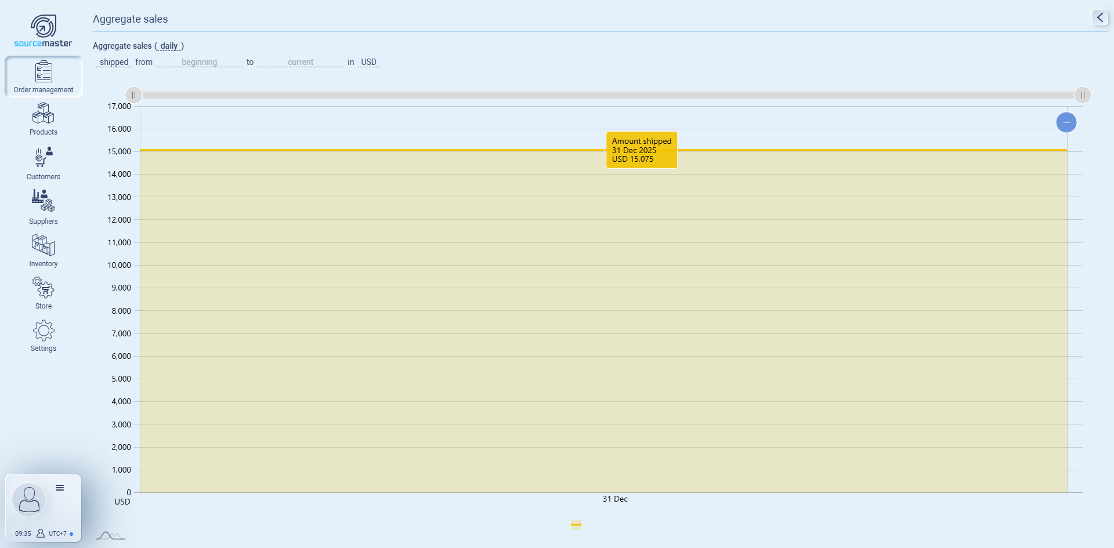Set the 'beginning' start date field
This screenshot has height=548, width=1114.
point(199,62)
